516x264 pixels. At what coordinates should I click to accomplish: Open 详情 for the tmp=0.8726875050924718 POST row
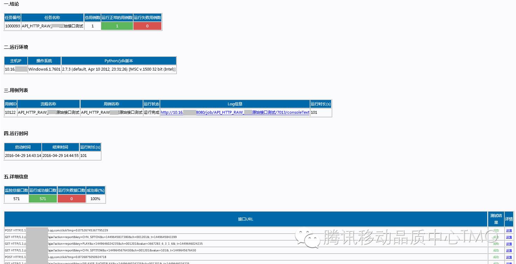click(x=509, y=257)
